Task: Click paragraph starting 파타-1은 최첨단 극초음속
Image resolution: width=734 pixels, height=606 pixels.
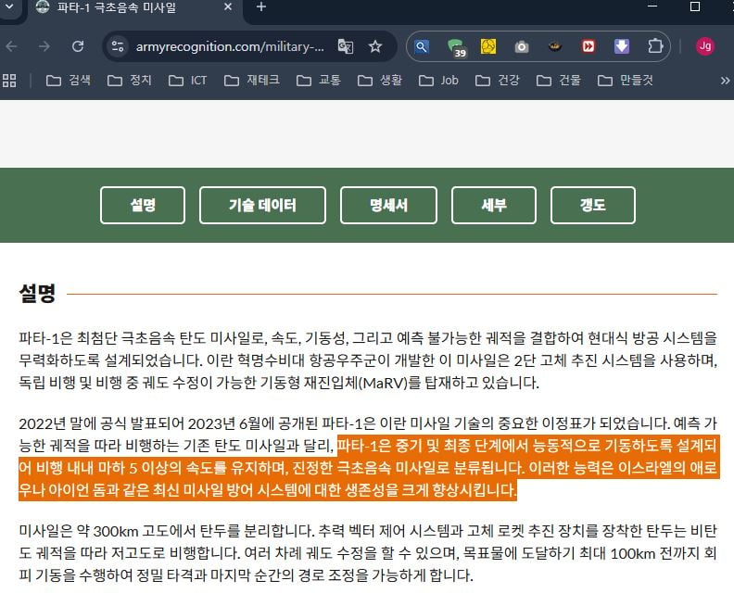Action: tap(368, 360)
